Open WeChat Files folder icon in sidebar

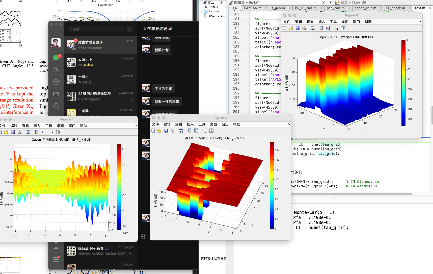pyautogui.click(x=56, y=94)
